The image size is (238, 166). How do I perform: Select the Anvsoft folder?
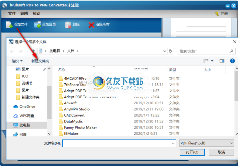pos(68,103)
